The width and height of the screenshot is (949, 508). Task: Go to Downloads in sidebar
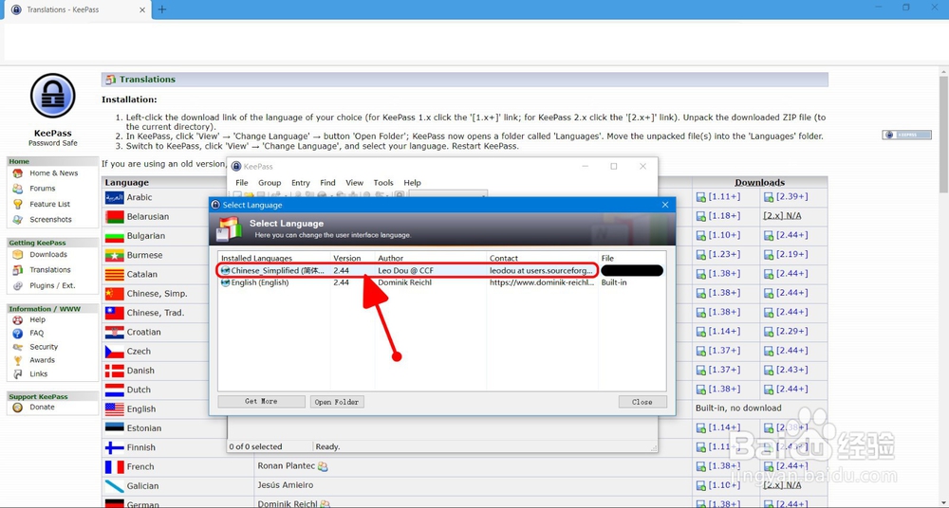pyautogui.click(x=48, y=255)
